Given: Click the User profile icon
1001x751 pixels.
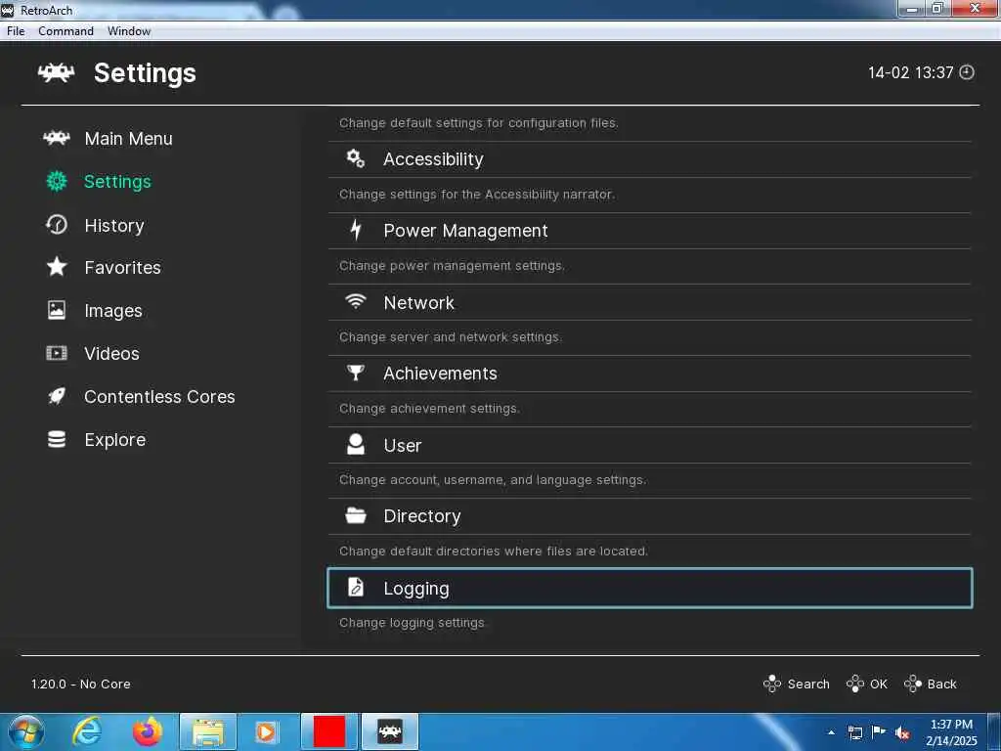Looking at the screenshot, I should 356,445.
